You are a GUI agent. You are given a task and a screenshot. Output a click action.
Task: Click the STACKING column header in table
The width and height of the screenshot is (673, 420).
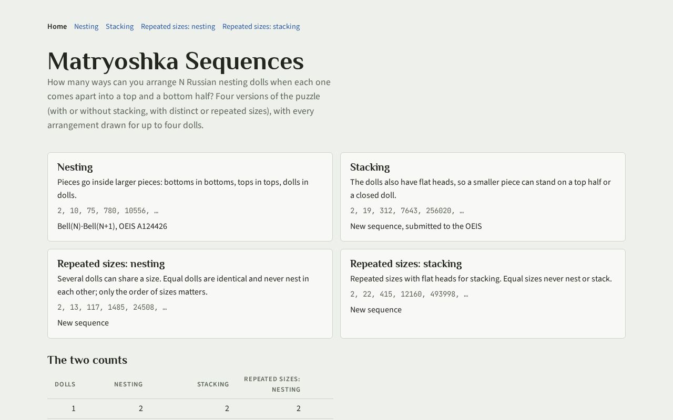213,384
